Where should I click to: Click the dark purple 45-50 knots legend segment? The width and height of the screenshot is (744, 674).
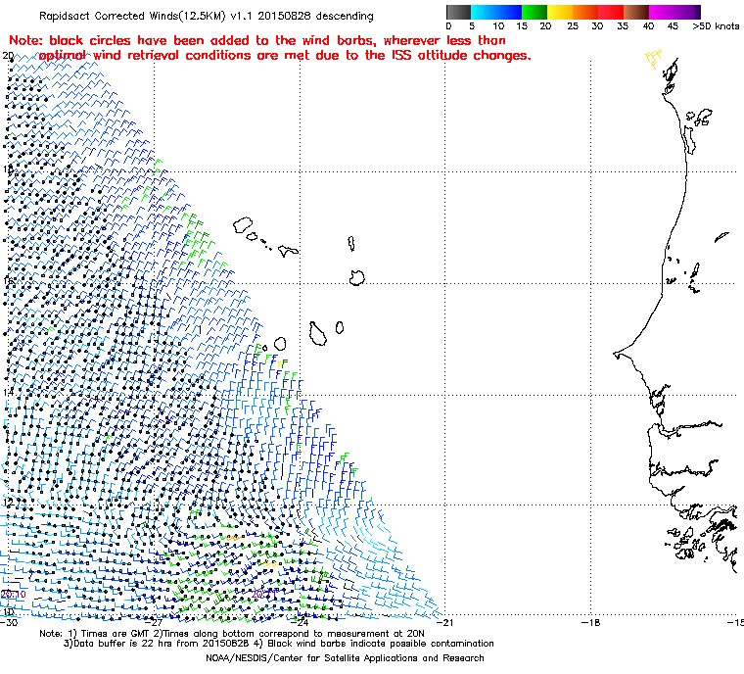click(x=687, y=12)
